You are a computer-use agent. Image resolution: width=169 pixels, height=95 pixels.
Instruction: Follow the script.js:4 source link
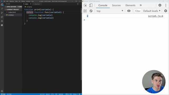156,16
